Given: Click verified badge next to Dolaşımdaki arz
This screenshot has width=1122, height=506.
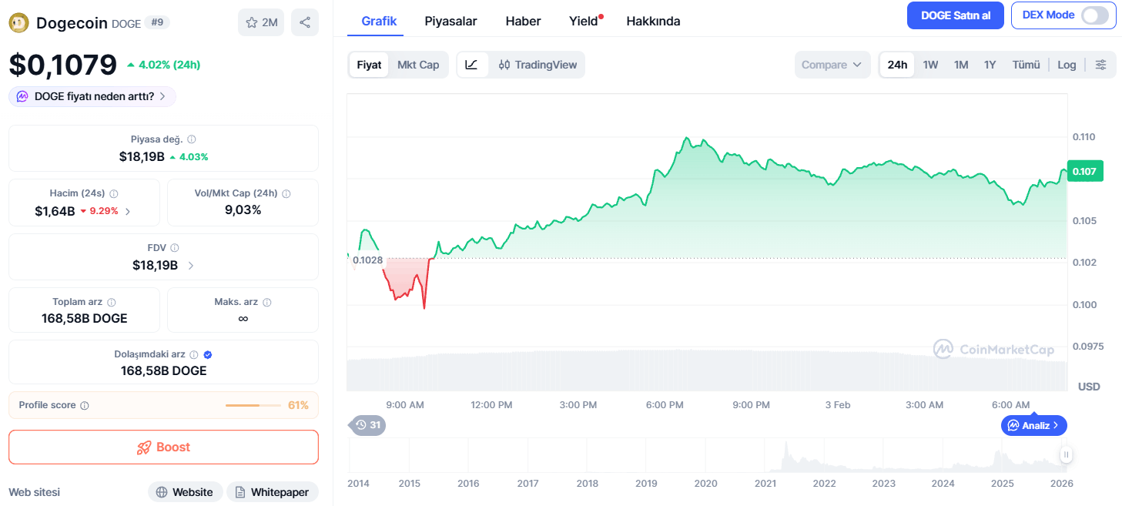Looking at the screenshot, I should click(x=208, y=354).
